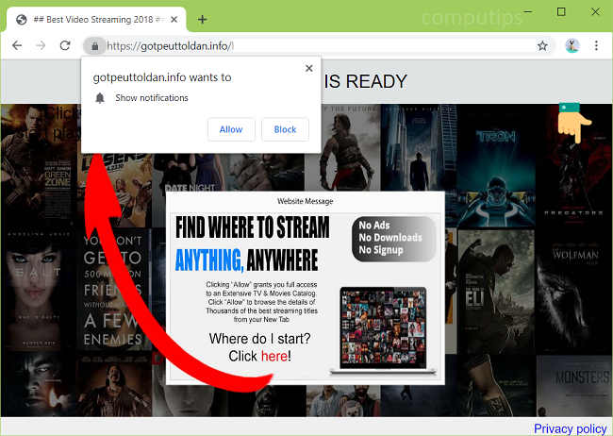
Task: Click the red "here" link
Action: pyautogui.click(x=273, y=356)
